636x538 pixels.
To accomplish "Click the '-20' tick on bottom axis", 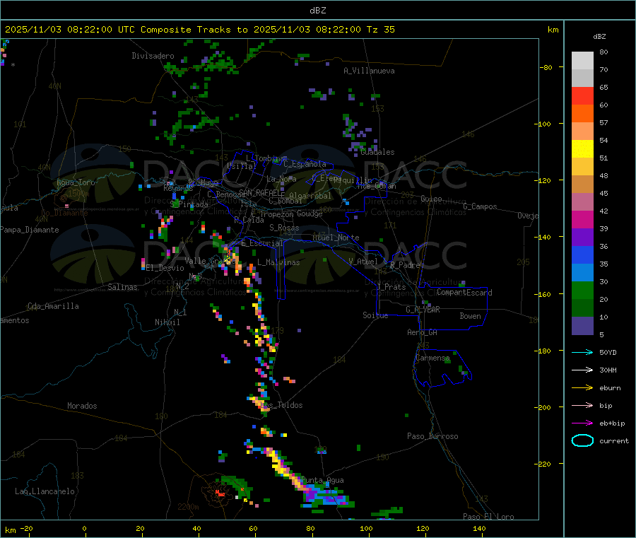I will 27,528.
